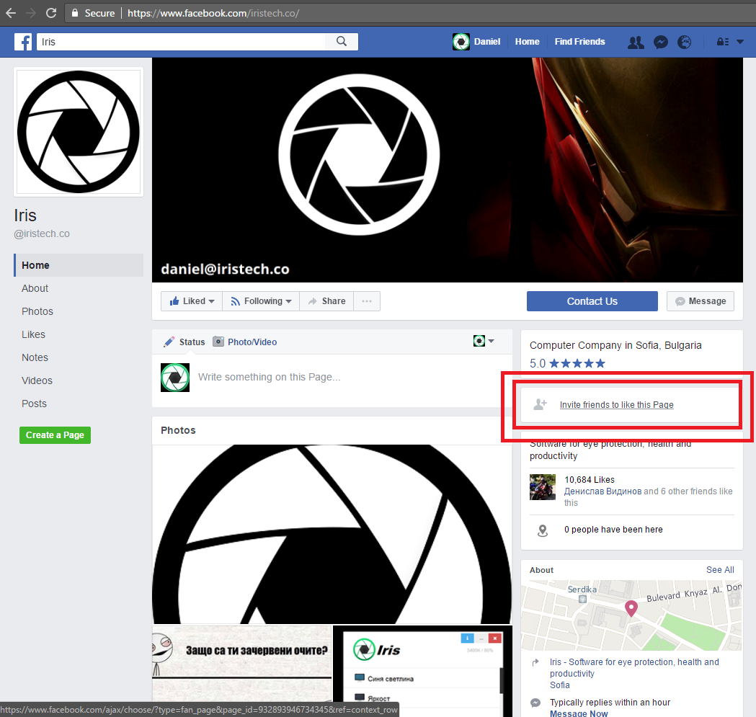Open the account menu dropdown arrow
756x717 pixels.
click(x=740, y=42)
